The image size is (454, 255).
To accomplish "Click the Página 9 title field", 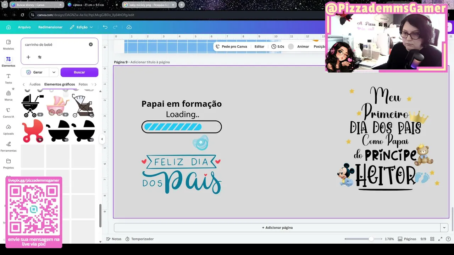I will (x=150, y=62).
